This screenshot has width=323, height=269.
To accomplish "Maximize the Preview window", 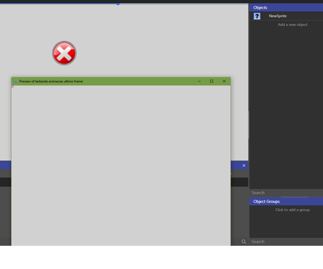I will [212, 81].
